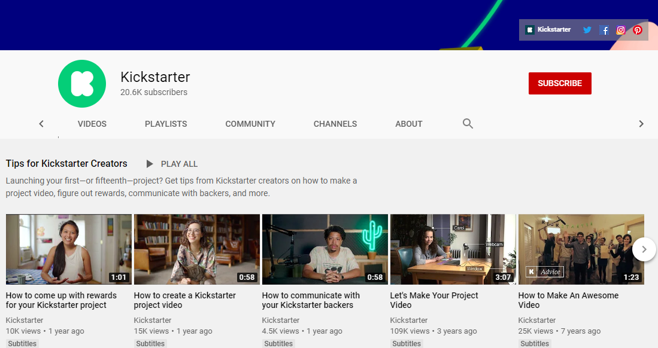Search the channel with the magnifier icon
This screenshot has width=658, height=348.
click(468, 124)
